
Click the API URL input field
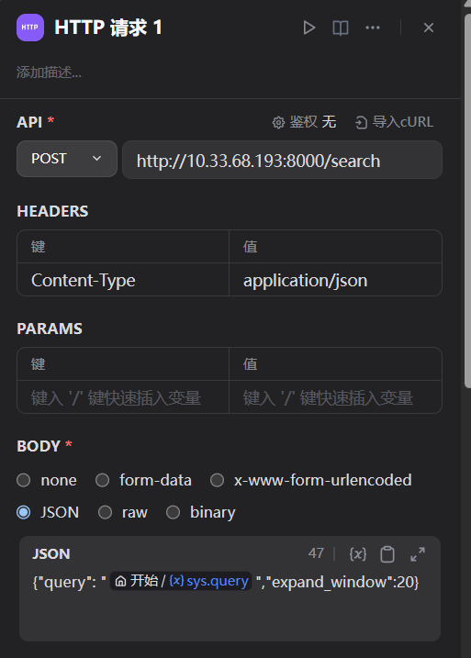click(282, 161)
